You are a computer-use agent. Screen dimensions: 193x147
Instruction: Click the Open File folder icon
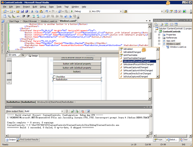tap(18, 11)
